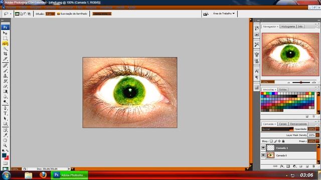Open the Paragraph panel icon

point(256,77)
